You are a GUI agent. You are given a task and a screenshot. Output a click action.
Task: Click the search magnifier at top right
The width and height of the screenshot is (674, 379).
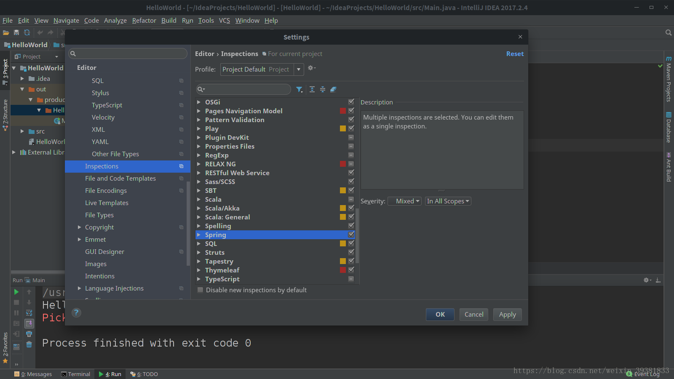[x=668, y=32]
